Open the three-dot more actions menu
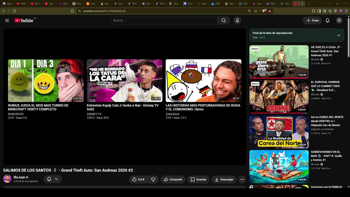This screenshot has width=350, height=197. 242,179
